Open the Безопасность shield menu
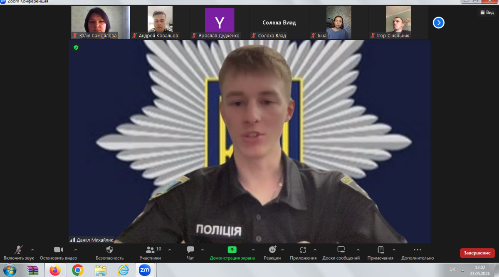 click(x=110, y=253)
